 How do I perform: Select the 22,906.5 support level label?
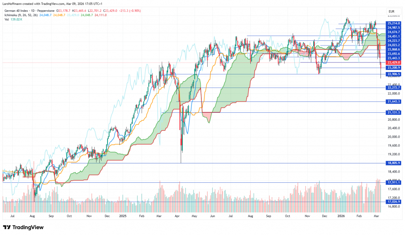(394, 74)
